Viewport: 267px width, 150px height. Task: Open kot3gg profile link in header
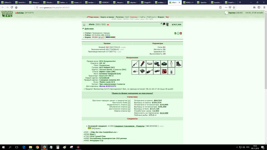pos(20,13)
